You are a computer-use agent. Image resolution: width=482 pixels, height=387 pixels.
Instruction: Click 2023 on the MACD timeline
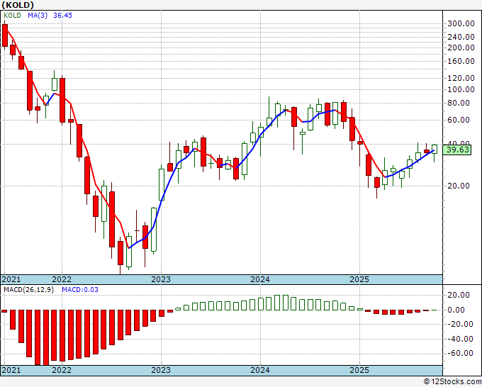tap(161, 370)
